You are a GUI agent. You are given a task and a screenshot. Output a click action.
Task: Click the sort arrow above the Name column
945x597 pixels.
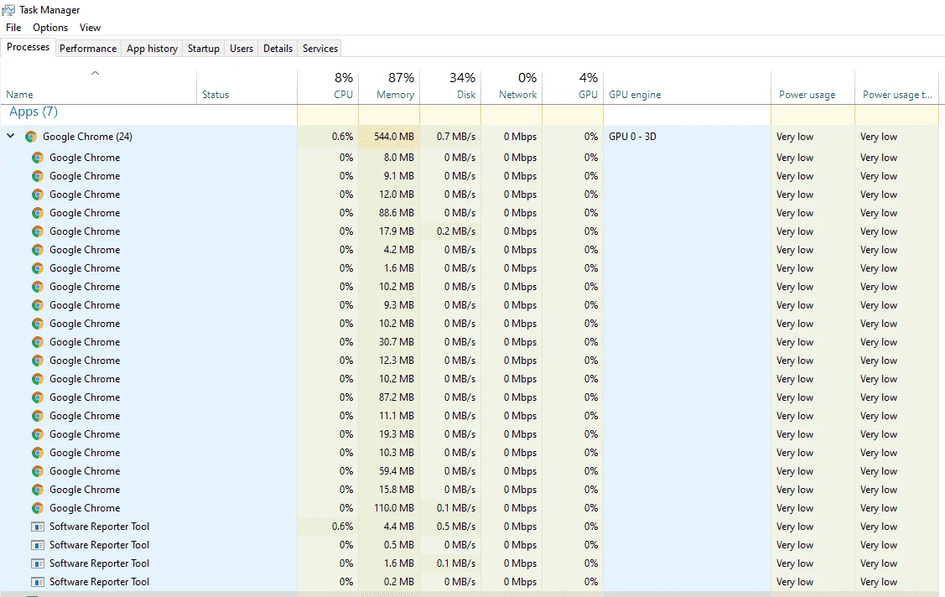[x=95, y=74]
